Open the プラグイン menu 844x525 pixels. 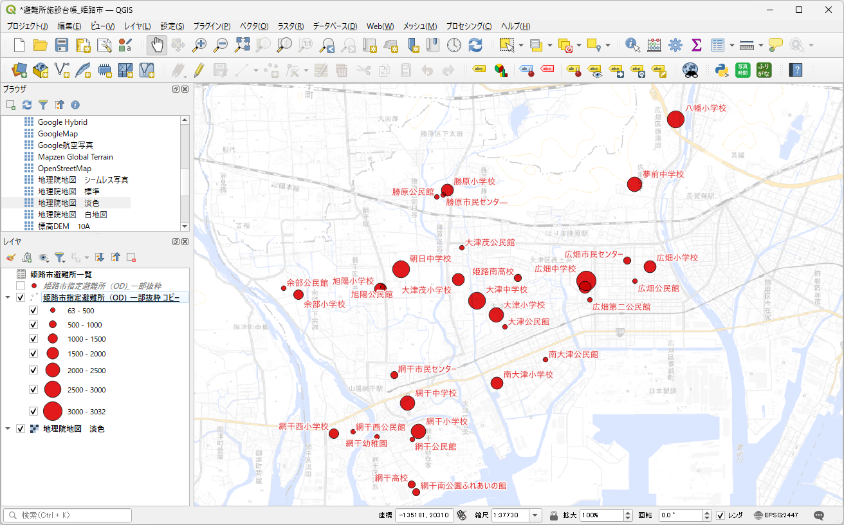point(212,26)
